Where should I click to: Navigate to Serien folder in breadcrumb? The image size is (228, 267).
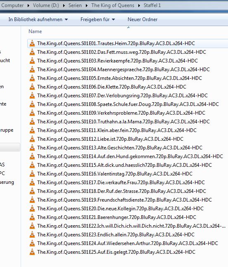75,5
